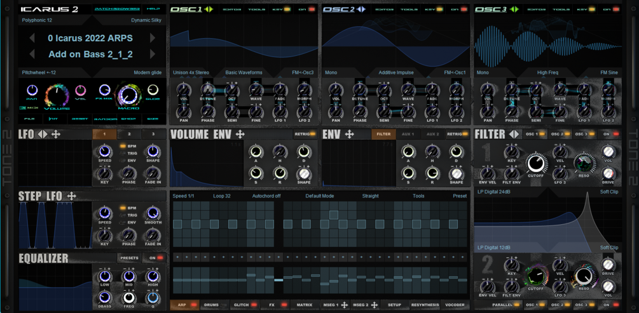Click the GLIDE knob
The width and height of the screenshot is (639, 313).
click(x=153, y=90)
